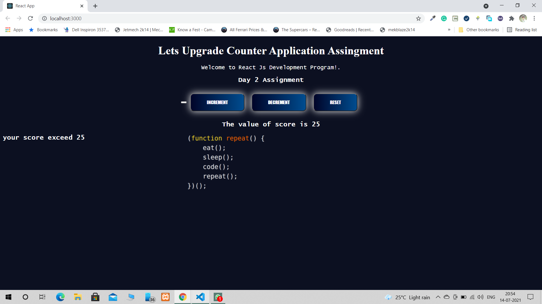Click RESET to clear the score
Image resolution: width=542 pixels, height=304 pixels.
tap(335, 102)
